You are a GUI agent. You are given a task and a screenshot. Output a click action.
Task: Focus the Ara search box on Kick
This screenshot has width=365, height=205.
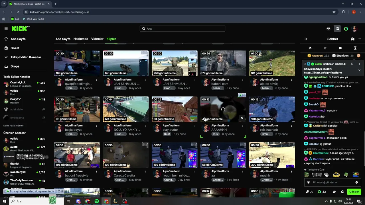tap(182, 29)
